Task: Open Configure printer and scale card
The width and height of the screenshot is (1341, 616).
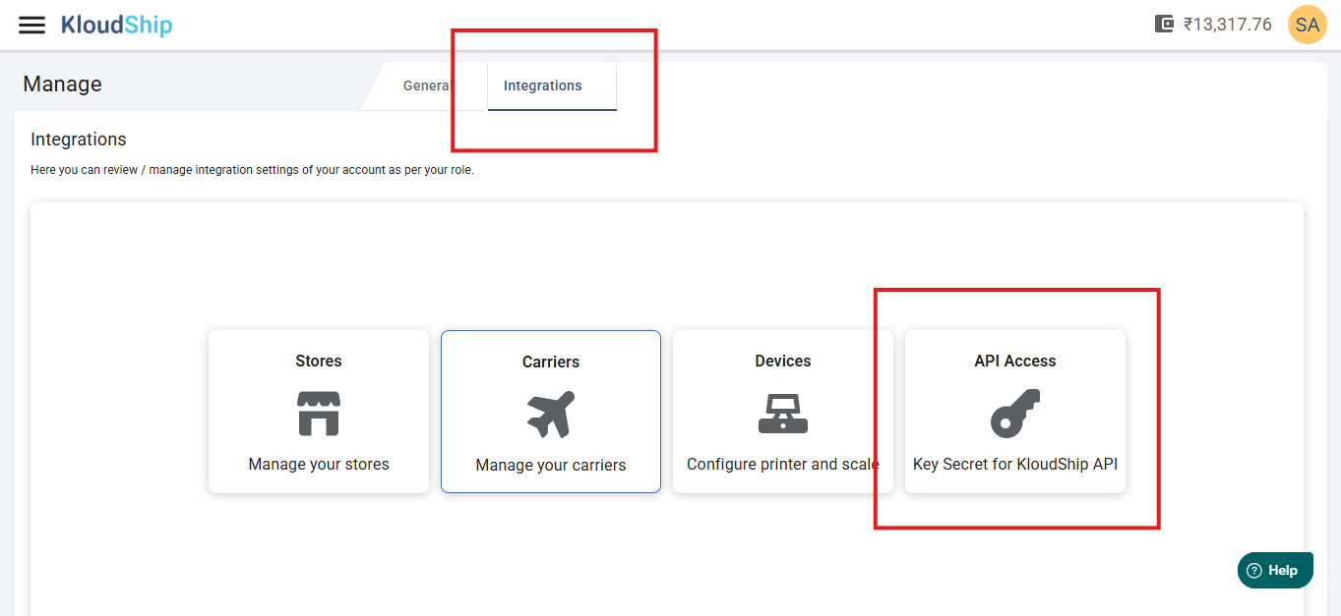Action: click(x=783, y=464)
